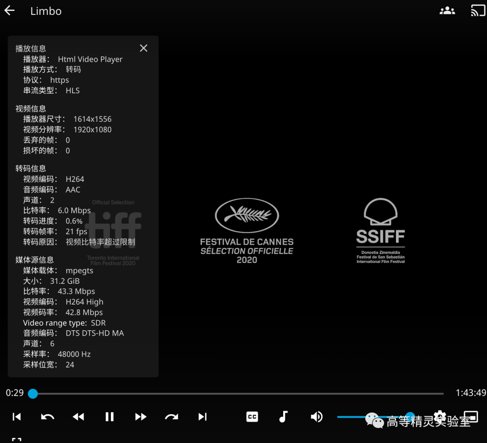The width and height of the screenshot is (487, 443).
Task: Click the H264 High codec value
Action: pos(84,302)
